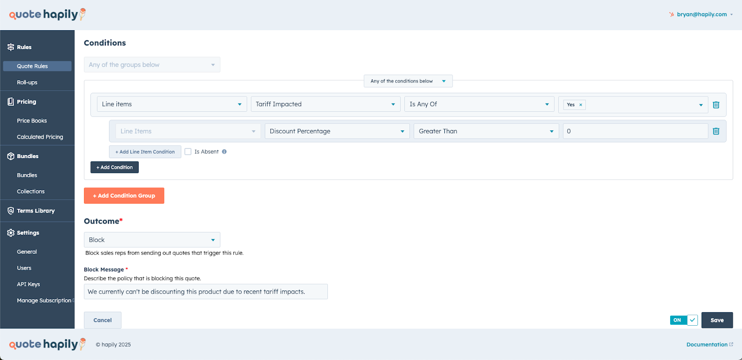742x360 pixels.
Task: Click the Block Message text field
Action: [205, 292]
